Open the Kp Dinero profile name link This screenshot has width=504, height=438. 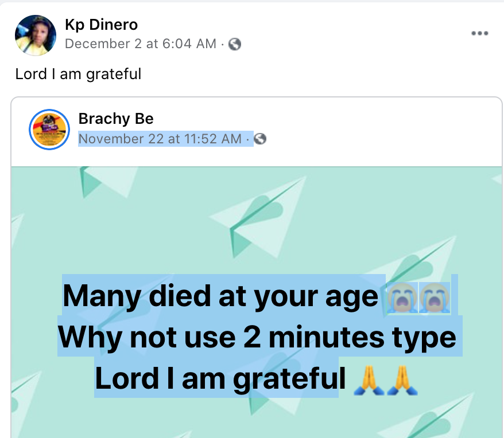(101, 25)
